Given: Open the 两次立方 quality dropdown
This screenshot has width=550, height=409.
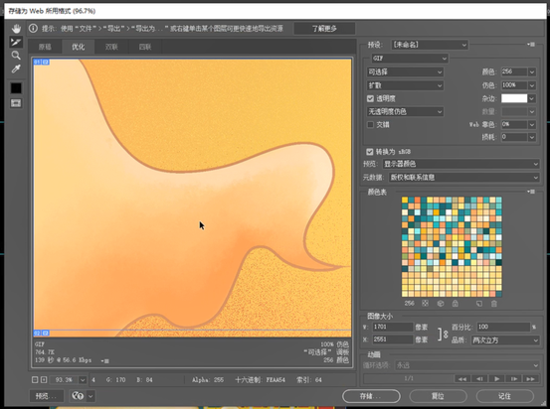Looking at the screenshot, I should [x=505, y=341].
